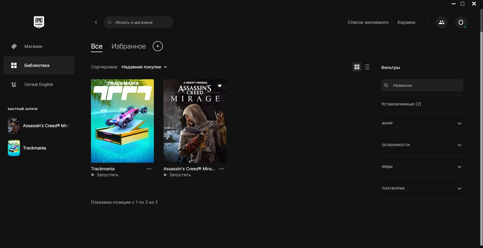
Task: Focus the store search field
Action: pyautogui.click(x=138, y=22)
